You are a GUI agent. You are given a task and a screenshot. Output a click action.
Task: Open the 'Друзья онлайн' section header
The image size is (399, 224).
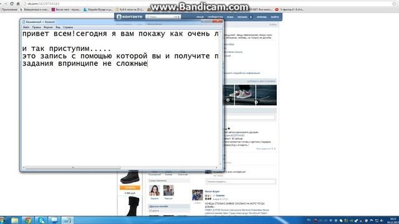coord(169,207)
